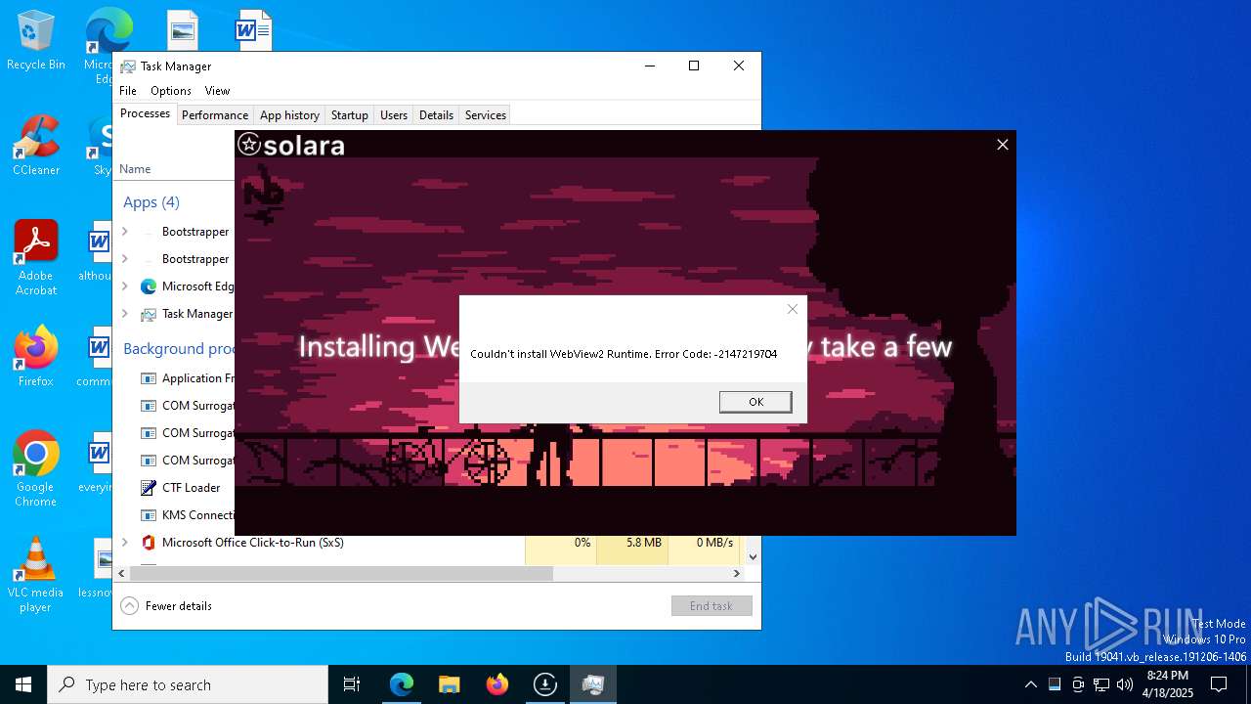The image size is (1251, 704).
Task: Select the CTF Loader process icon
Action: pos(149,488)
